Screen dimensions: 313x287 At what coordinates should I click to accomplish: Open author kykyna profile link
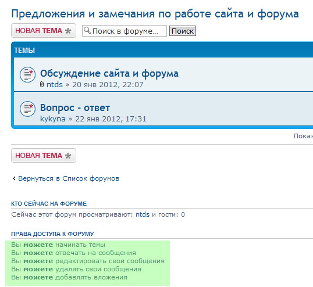[x=53, y=119]
